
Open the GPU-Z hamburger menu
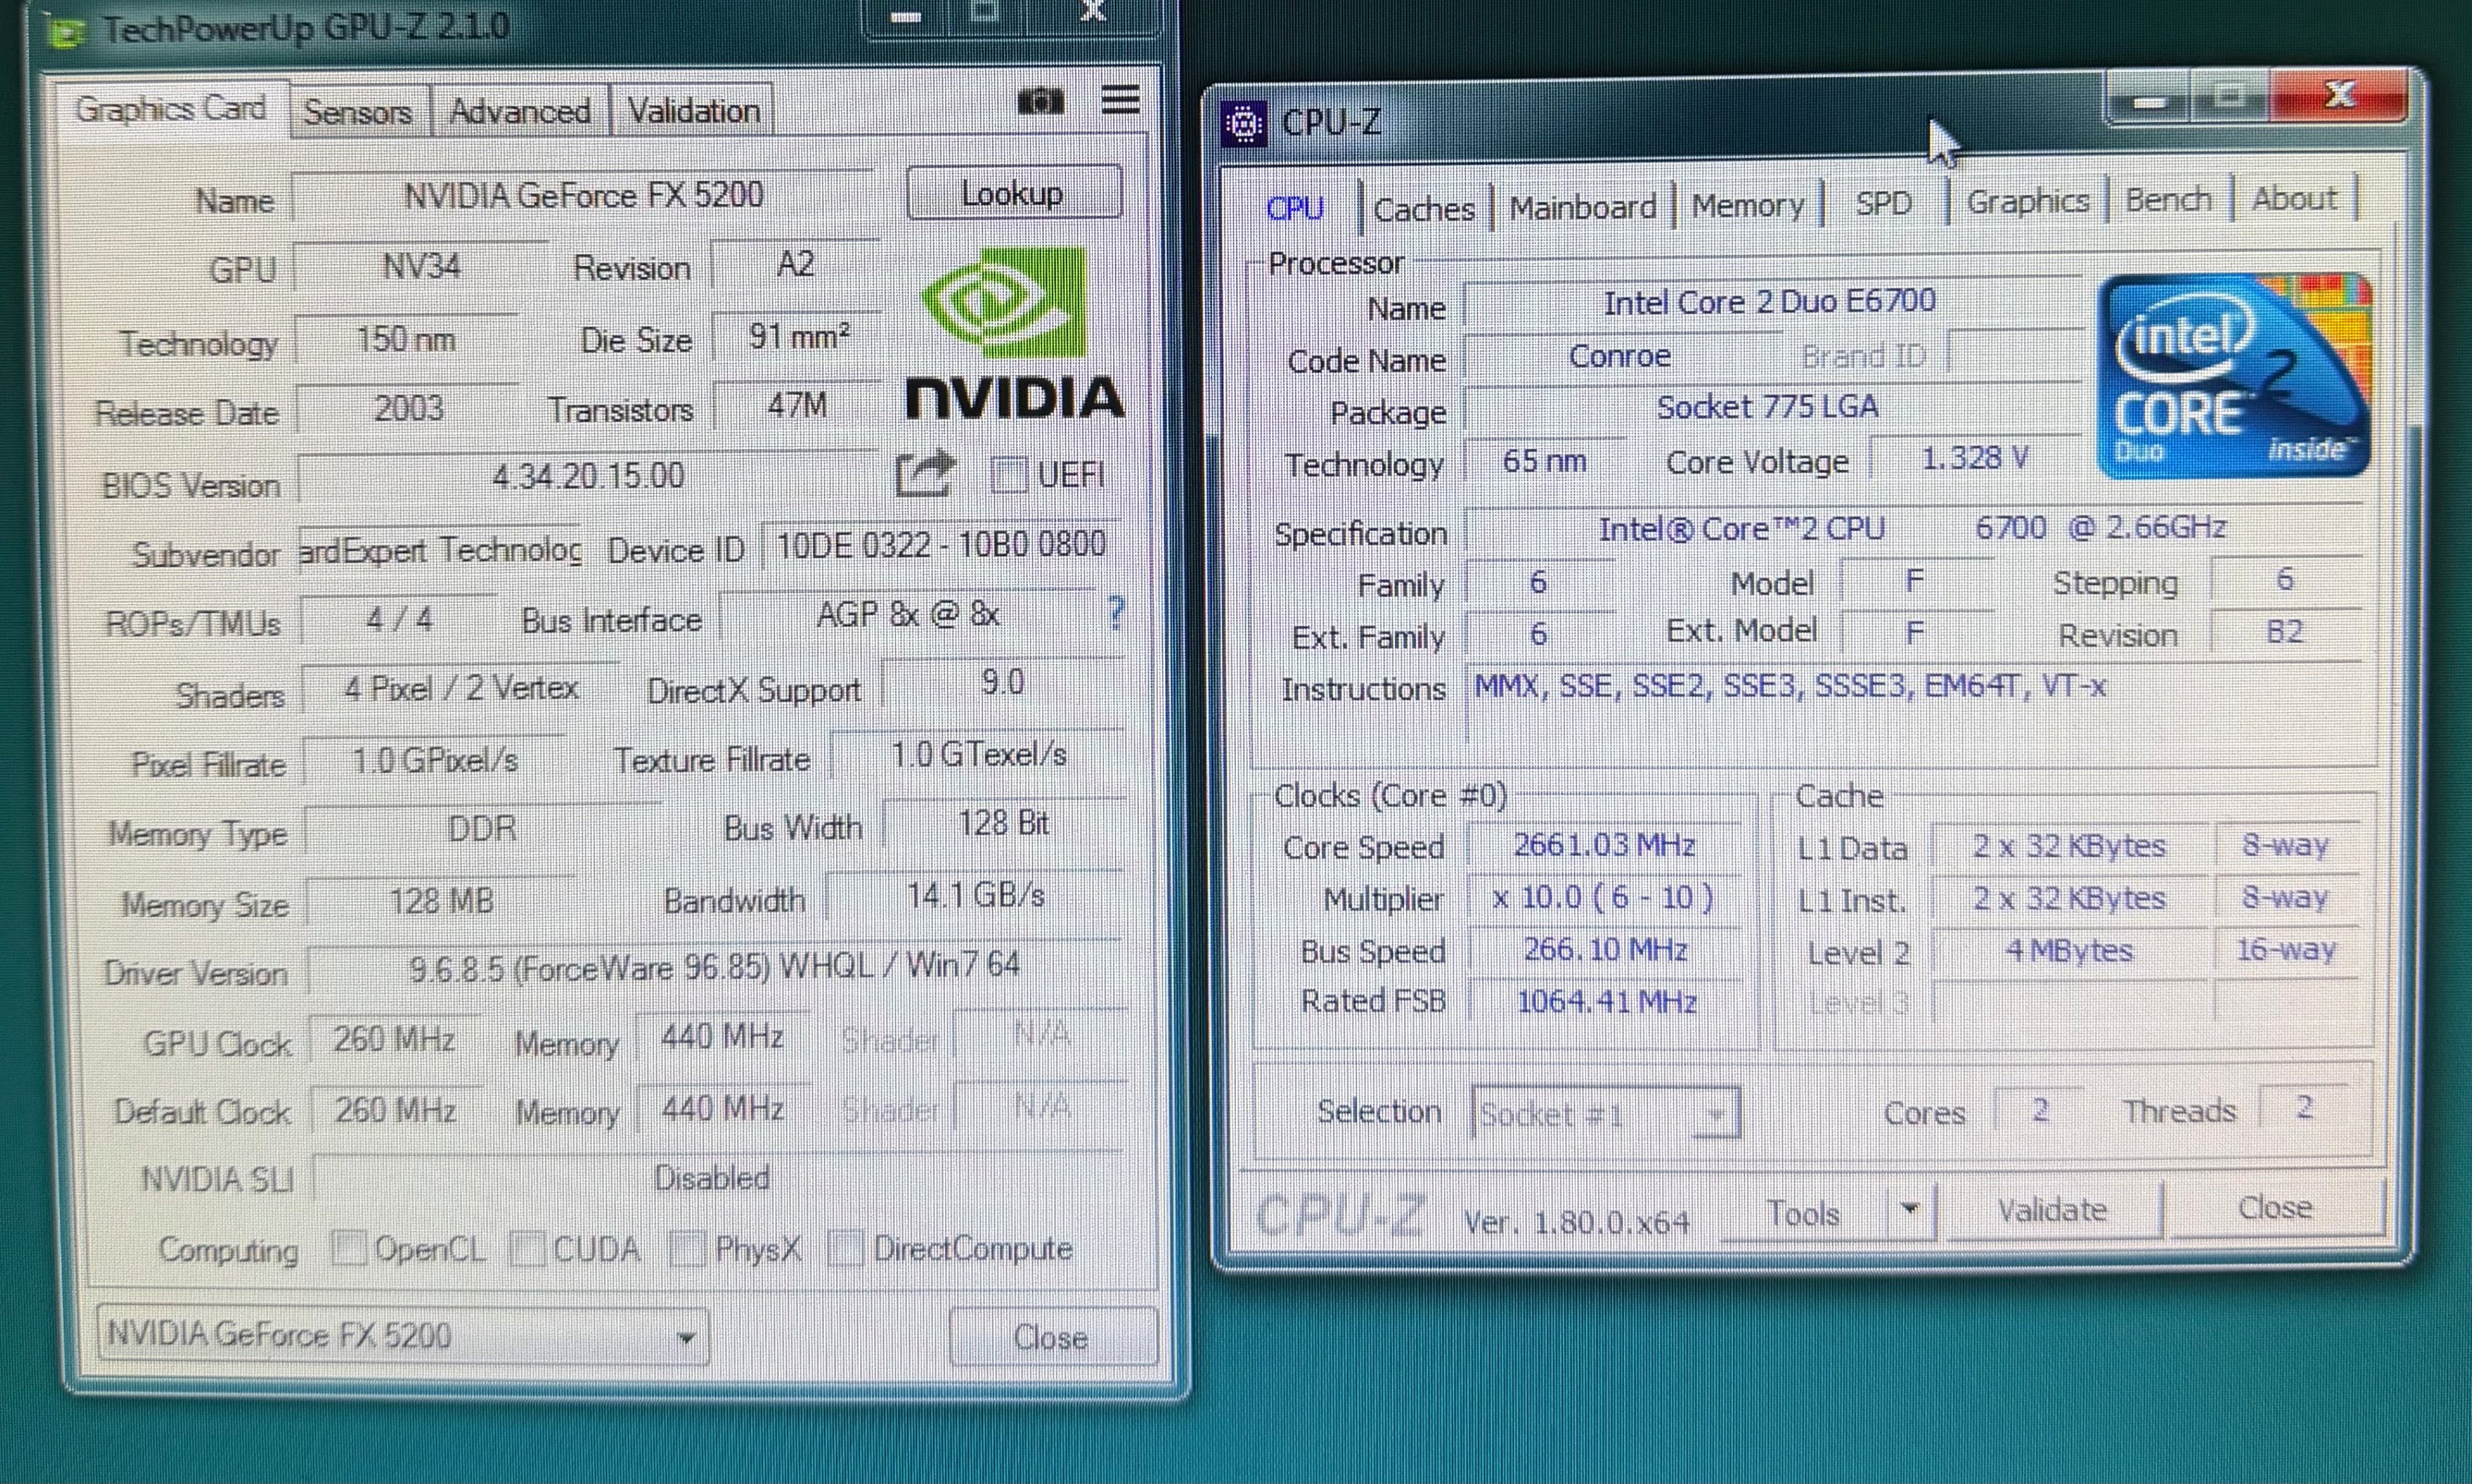pyautogui.click(x=1120, y=99)
